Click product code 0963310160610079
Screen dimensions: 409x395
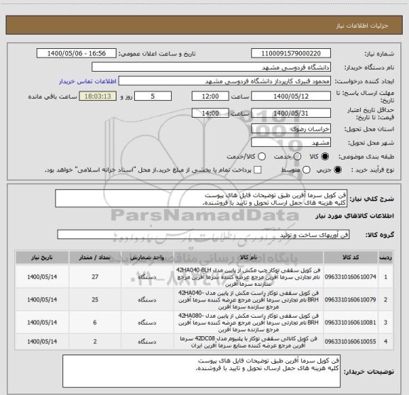tap(350, 300)
